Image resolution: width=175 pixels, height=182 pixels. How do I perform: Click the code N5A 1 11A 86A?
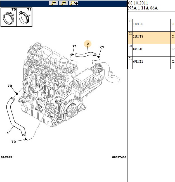point(143,8)
